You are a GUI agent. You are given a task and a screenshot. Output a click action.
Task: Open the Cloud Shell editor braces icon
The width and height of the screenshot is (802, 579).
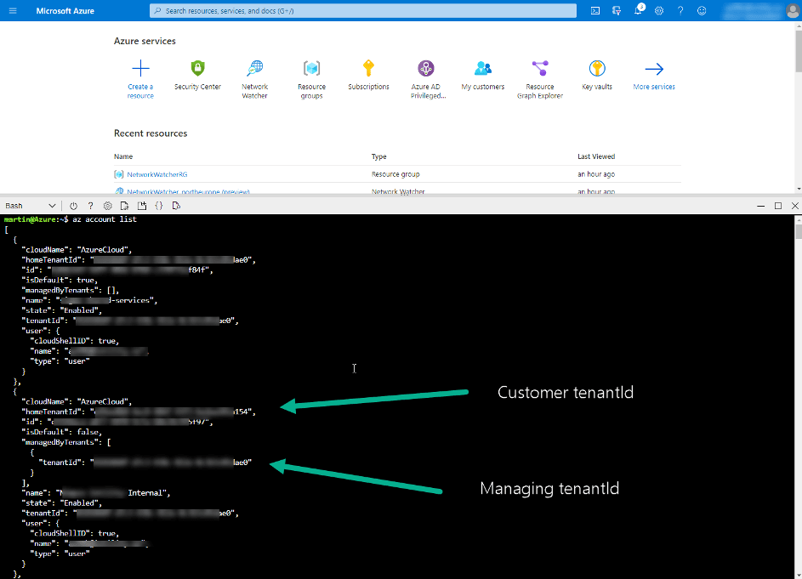(159, 206)
